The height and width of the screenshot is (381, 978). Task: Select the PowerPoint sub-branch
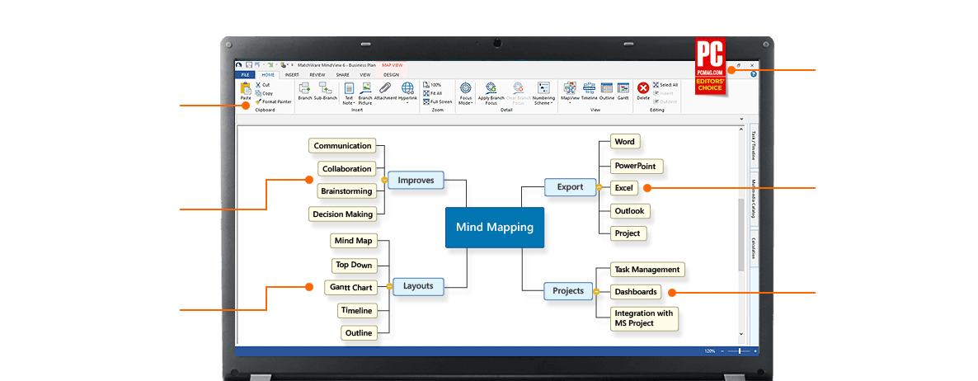(637, 166)
